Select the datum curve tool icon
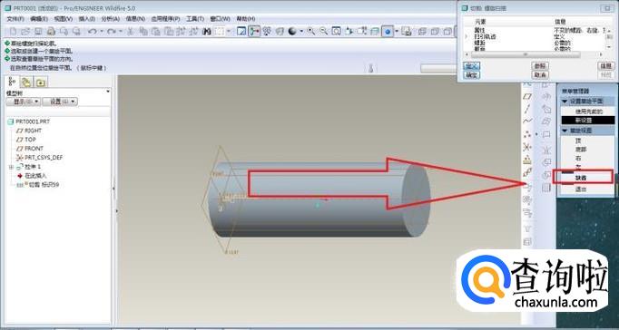Viewport: 619px width, 330px height. point(527,121)
